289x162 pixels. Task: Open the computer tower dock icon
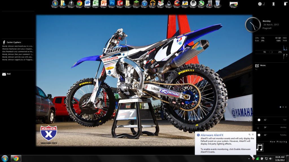pyautogui.click(x=209, y=3)
